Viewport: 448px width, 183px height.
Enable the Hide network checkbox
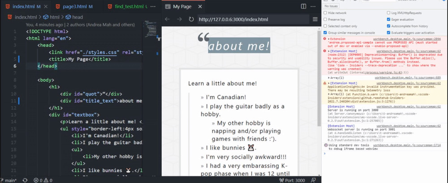(325, 13)
